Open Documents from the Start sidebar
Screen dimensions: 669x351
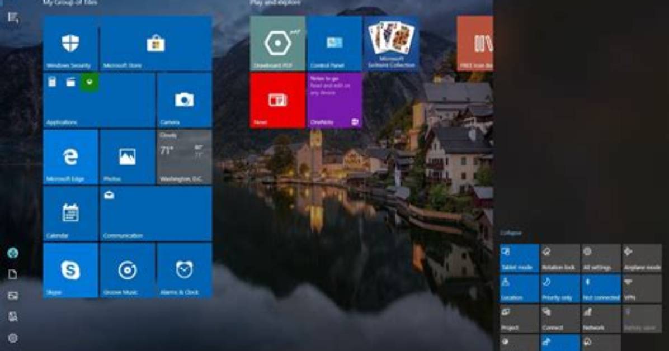pos(13,274)
